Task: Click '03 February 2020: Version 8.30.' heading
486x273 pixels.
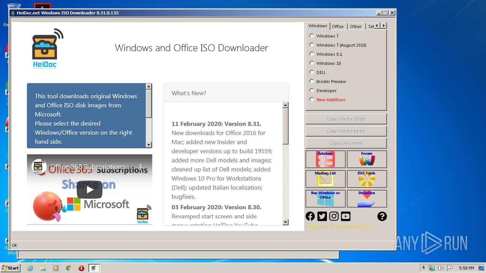Action: click(216, 207)
